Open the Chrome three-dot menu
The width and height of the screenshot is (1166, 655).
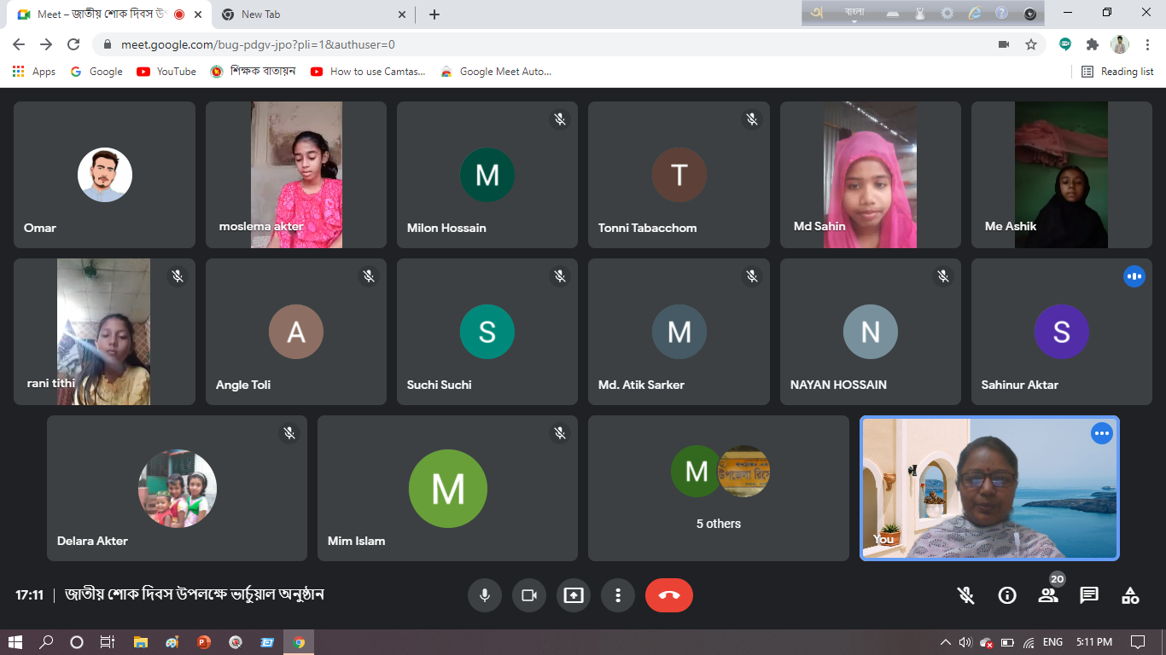coord(1147,44)
